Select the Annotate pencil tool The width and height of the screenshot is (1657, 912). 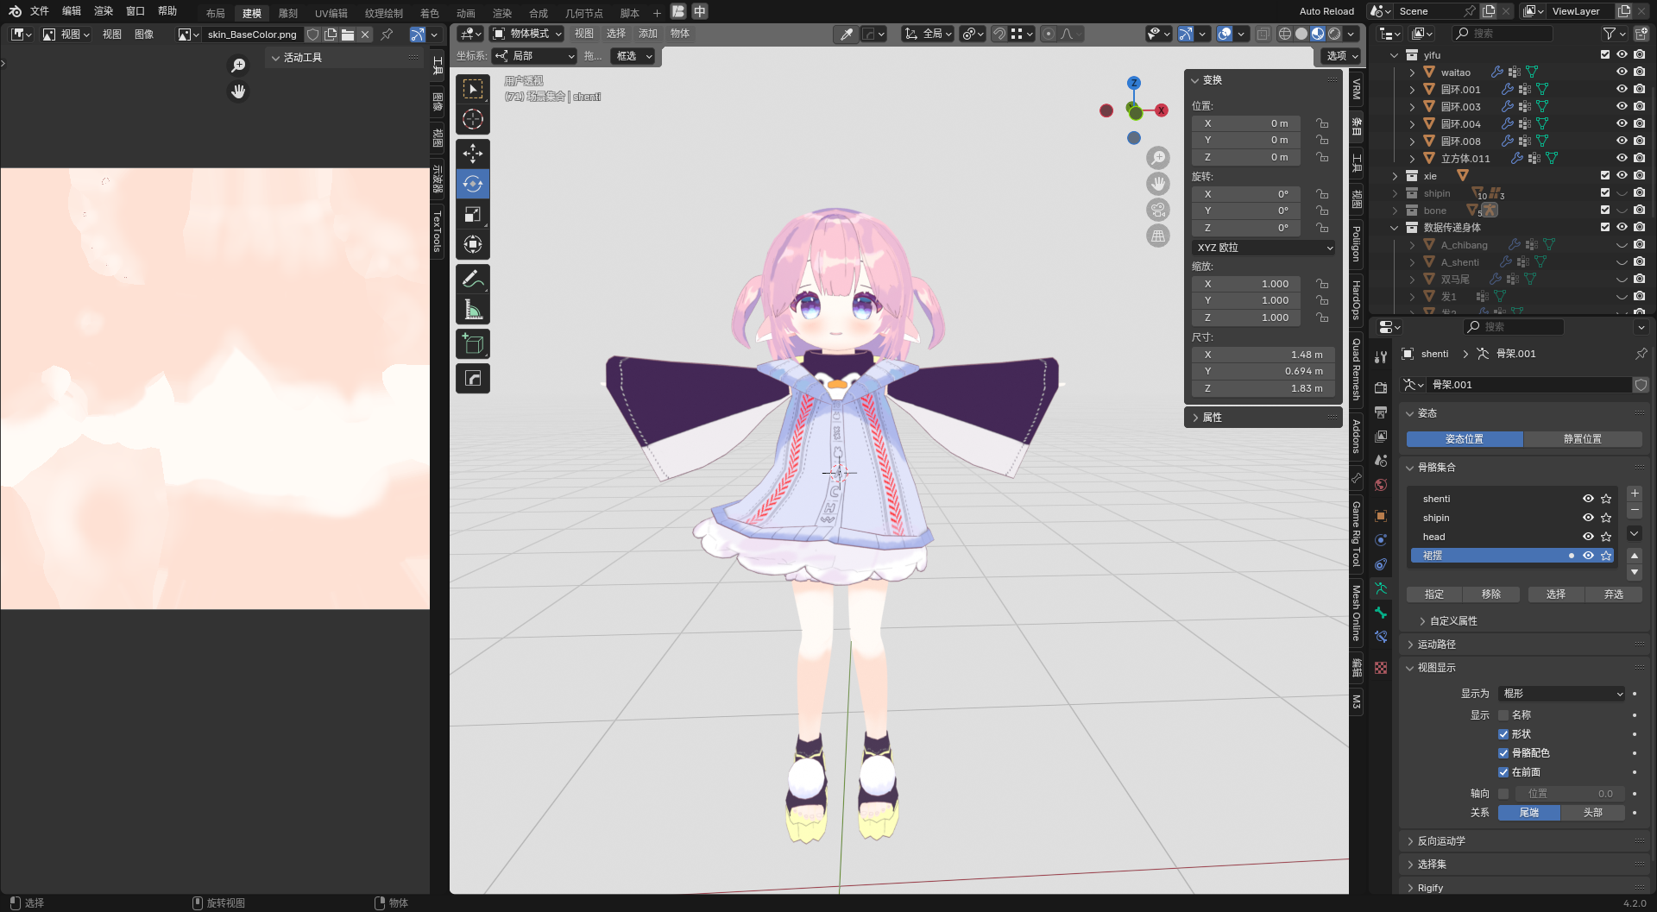pos(472,280)
